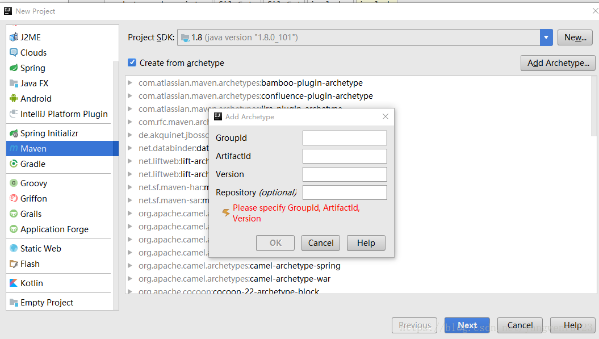Click the lightning warning icon in dialog
Viewport: 599px width, 339px height.
coord(226,212)
